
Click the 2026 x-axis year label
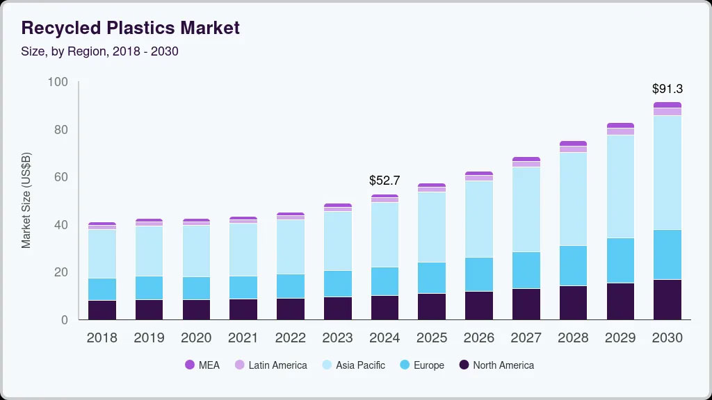(478, 338)
